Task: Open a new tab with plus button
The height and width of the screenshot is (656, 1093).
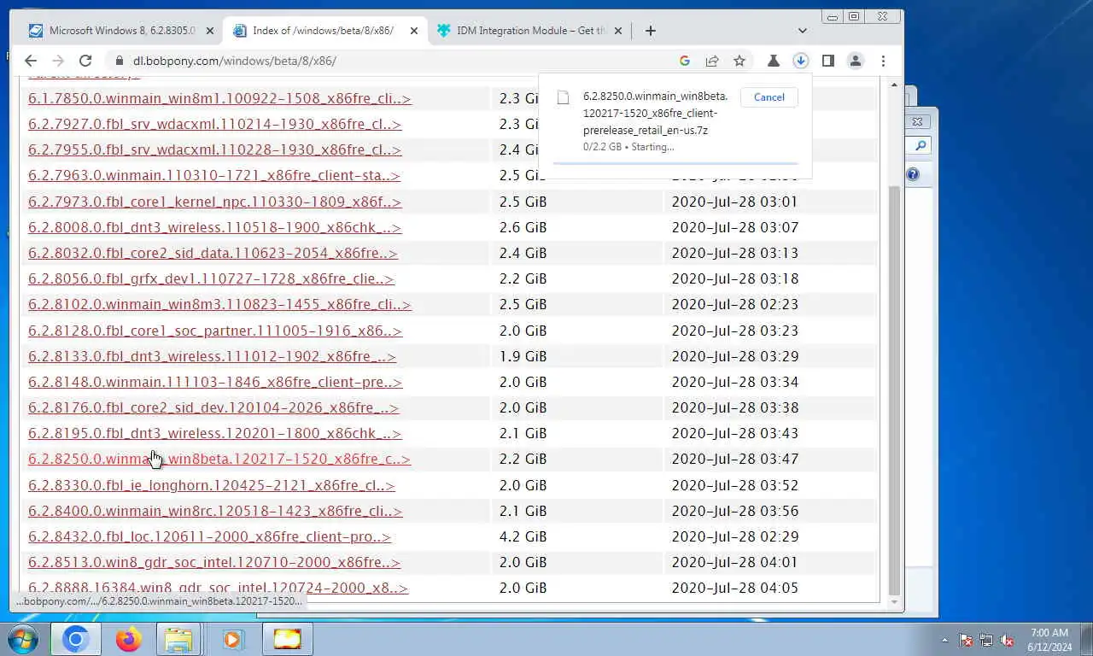Action: pos(651,31)
